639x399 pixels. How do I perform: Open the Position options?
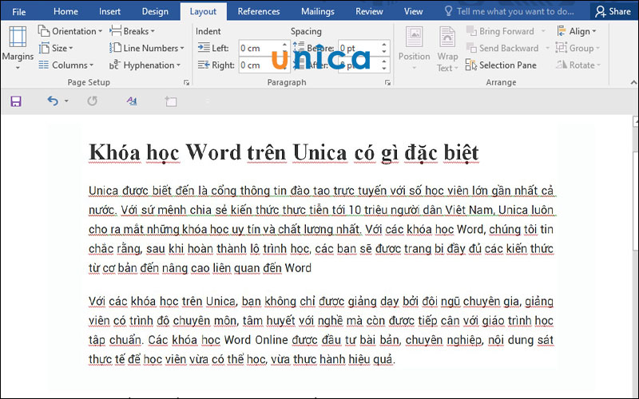coord(414,48)
